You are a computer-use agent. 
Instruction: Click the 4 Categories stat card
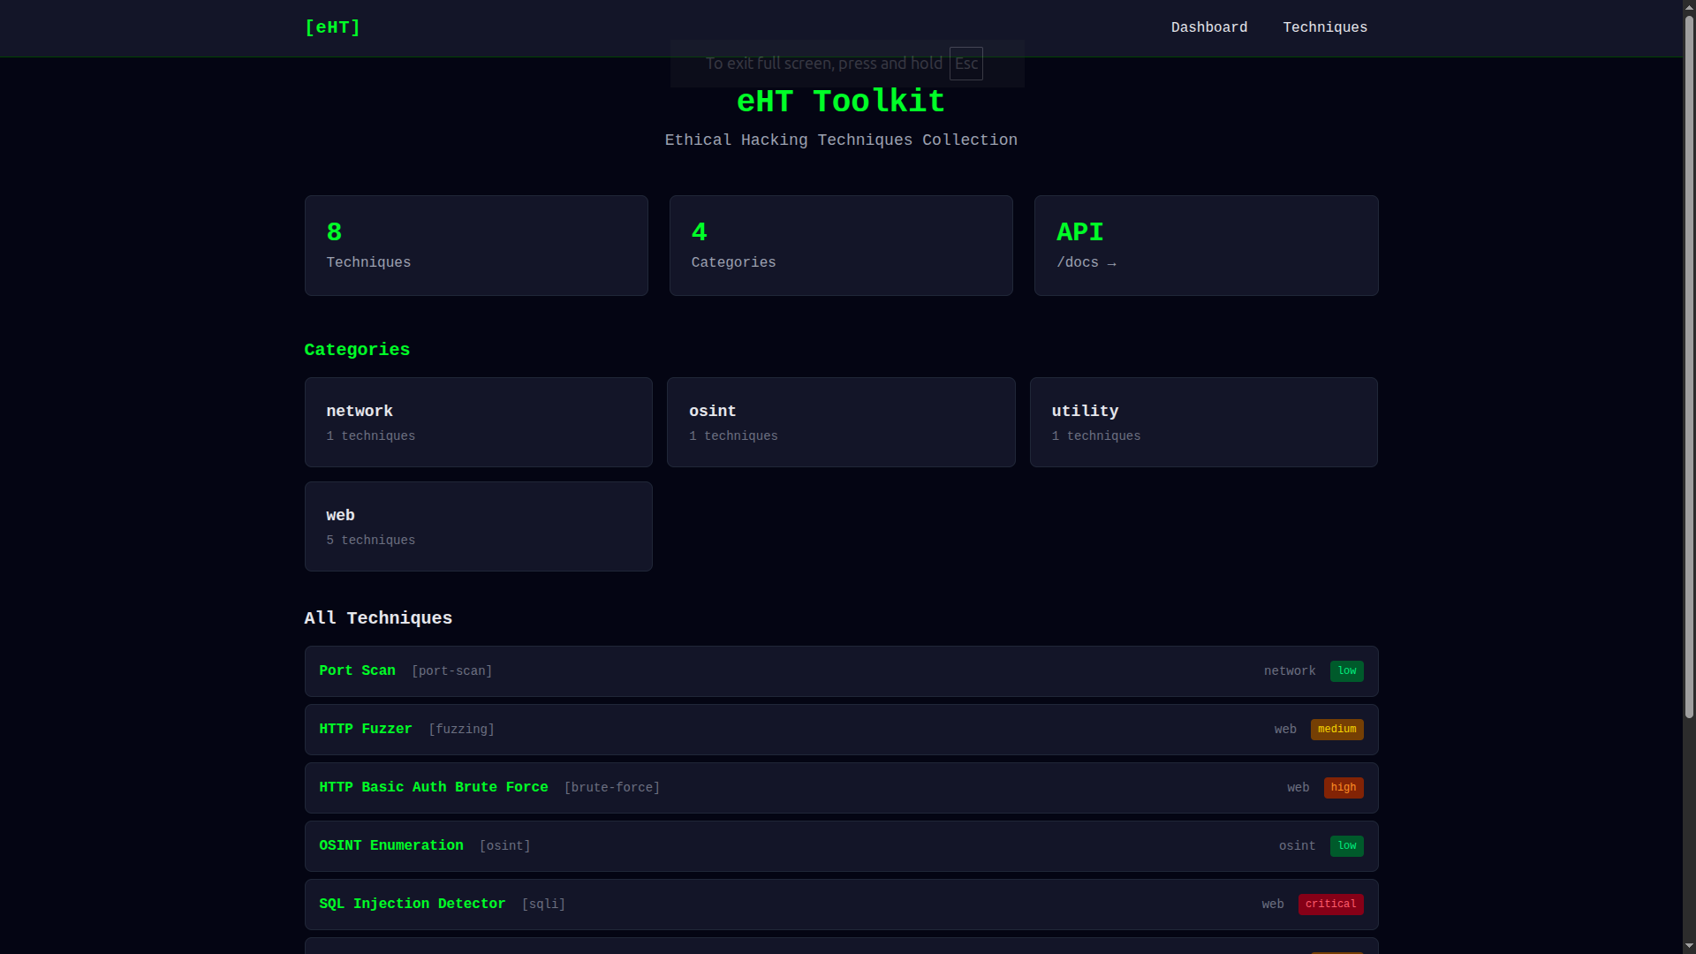click(840, 245)
